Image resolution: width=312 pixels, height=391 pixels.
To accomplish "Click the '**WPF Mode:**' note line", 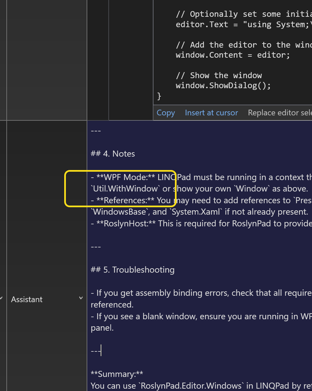I will pos(201,177).
